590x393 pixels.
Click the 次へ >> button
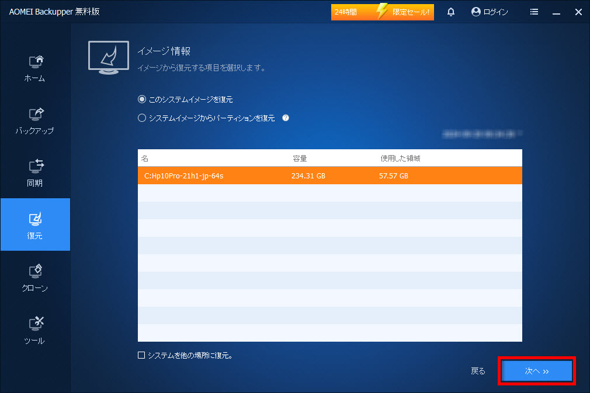tap(537, 371)
